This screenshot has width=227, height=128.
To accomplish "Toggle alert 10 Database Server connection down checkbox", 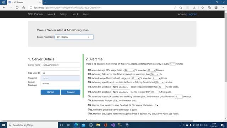I will tap(89, 110).
